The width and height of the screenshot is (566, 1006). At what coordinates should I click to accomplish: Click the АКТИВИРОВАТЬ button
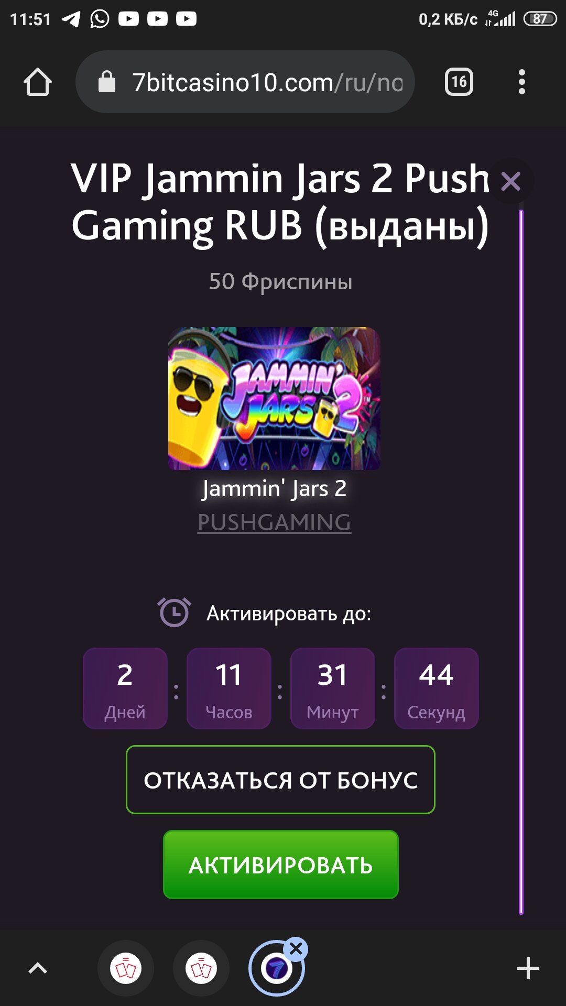tap(281, 865)
